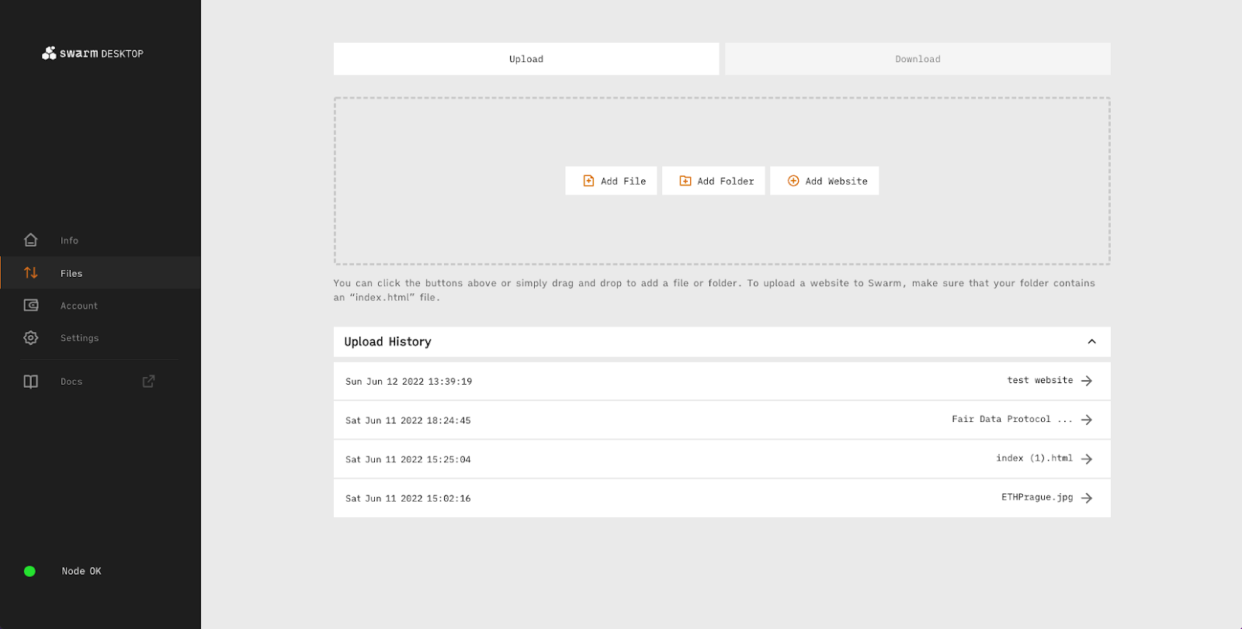Click the Add Website button
The height and width of the screenshot is (629, 1242).
[824, 181]
